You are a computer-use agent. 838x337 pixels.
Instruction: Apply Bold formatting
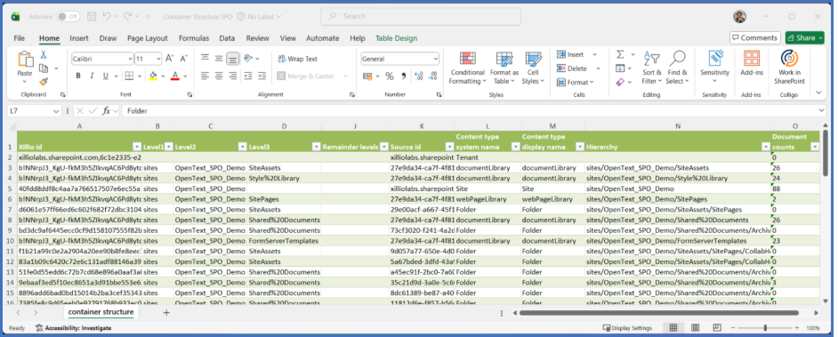78,76
